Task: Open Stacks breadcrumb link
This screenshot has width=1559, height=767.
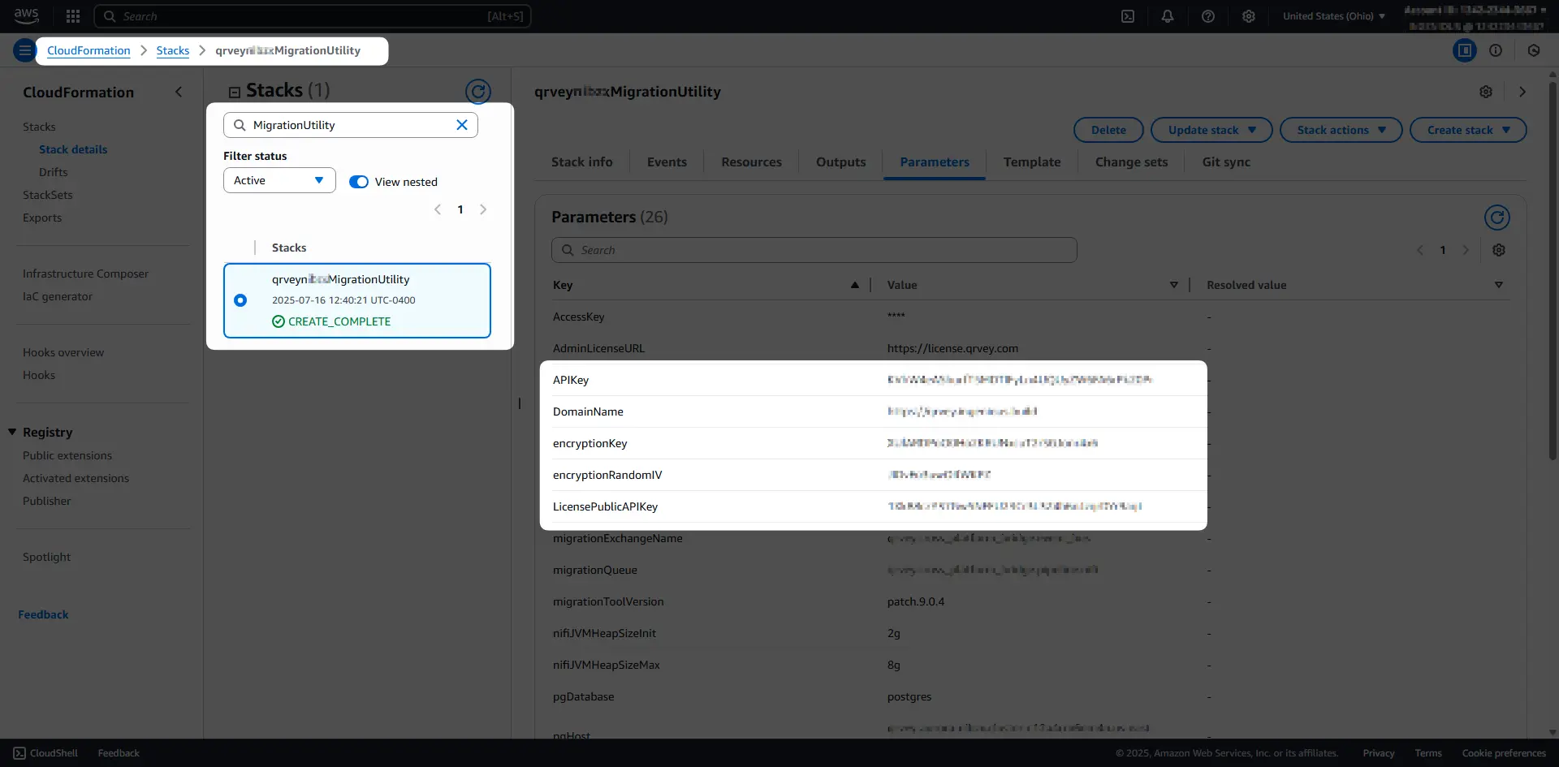Action: [x=173, y=50]
